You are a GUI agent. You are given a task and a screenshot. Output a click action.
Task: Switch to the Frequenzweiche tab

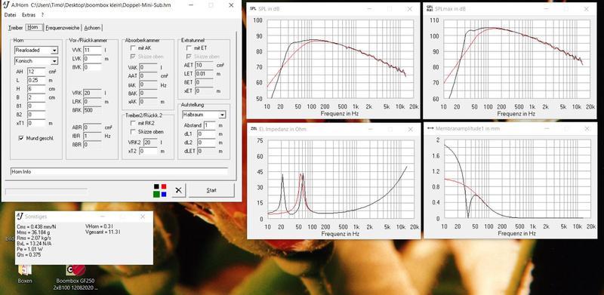coord(63,28)
